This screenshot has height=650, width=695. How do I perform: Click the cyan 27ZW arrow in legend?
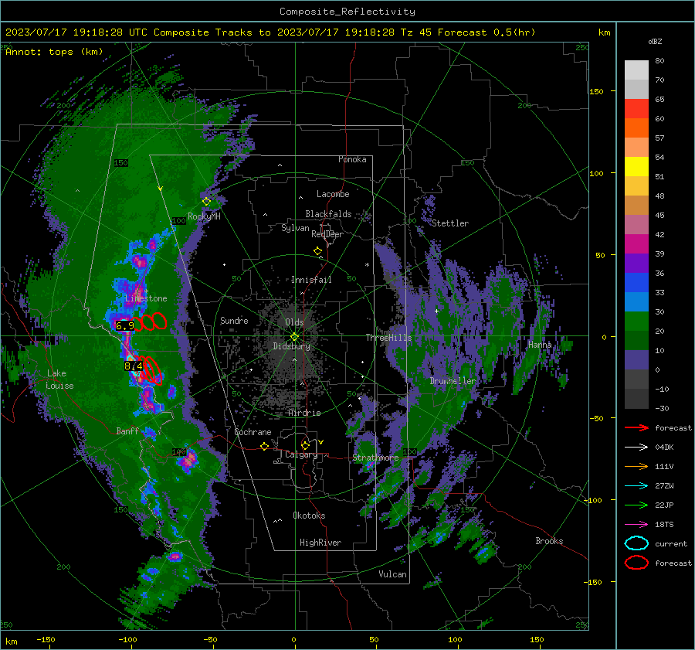[636, 486]
